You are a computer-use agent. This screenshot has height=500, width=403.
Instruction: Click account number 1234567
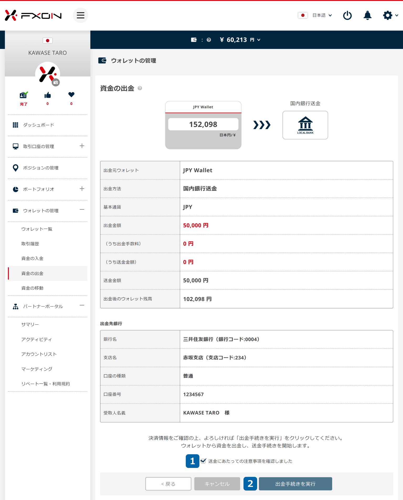pyautogui.click(x=193, y=394)
